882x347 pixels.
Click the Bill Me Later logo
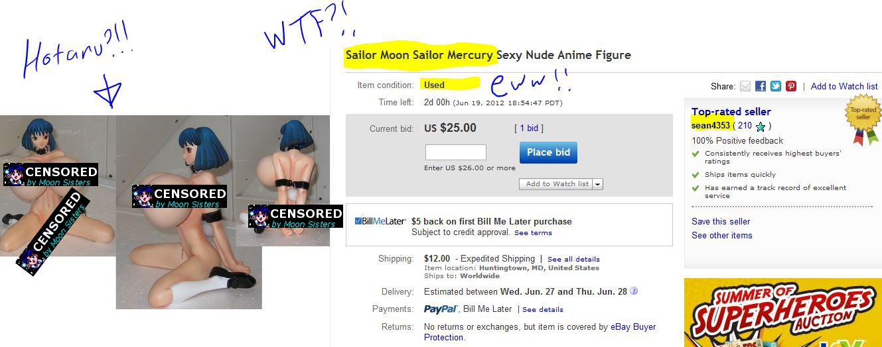(x=380, y=221)
